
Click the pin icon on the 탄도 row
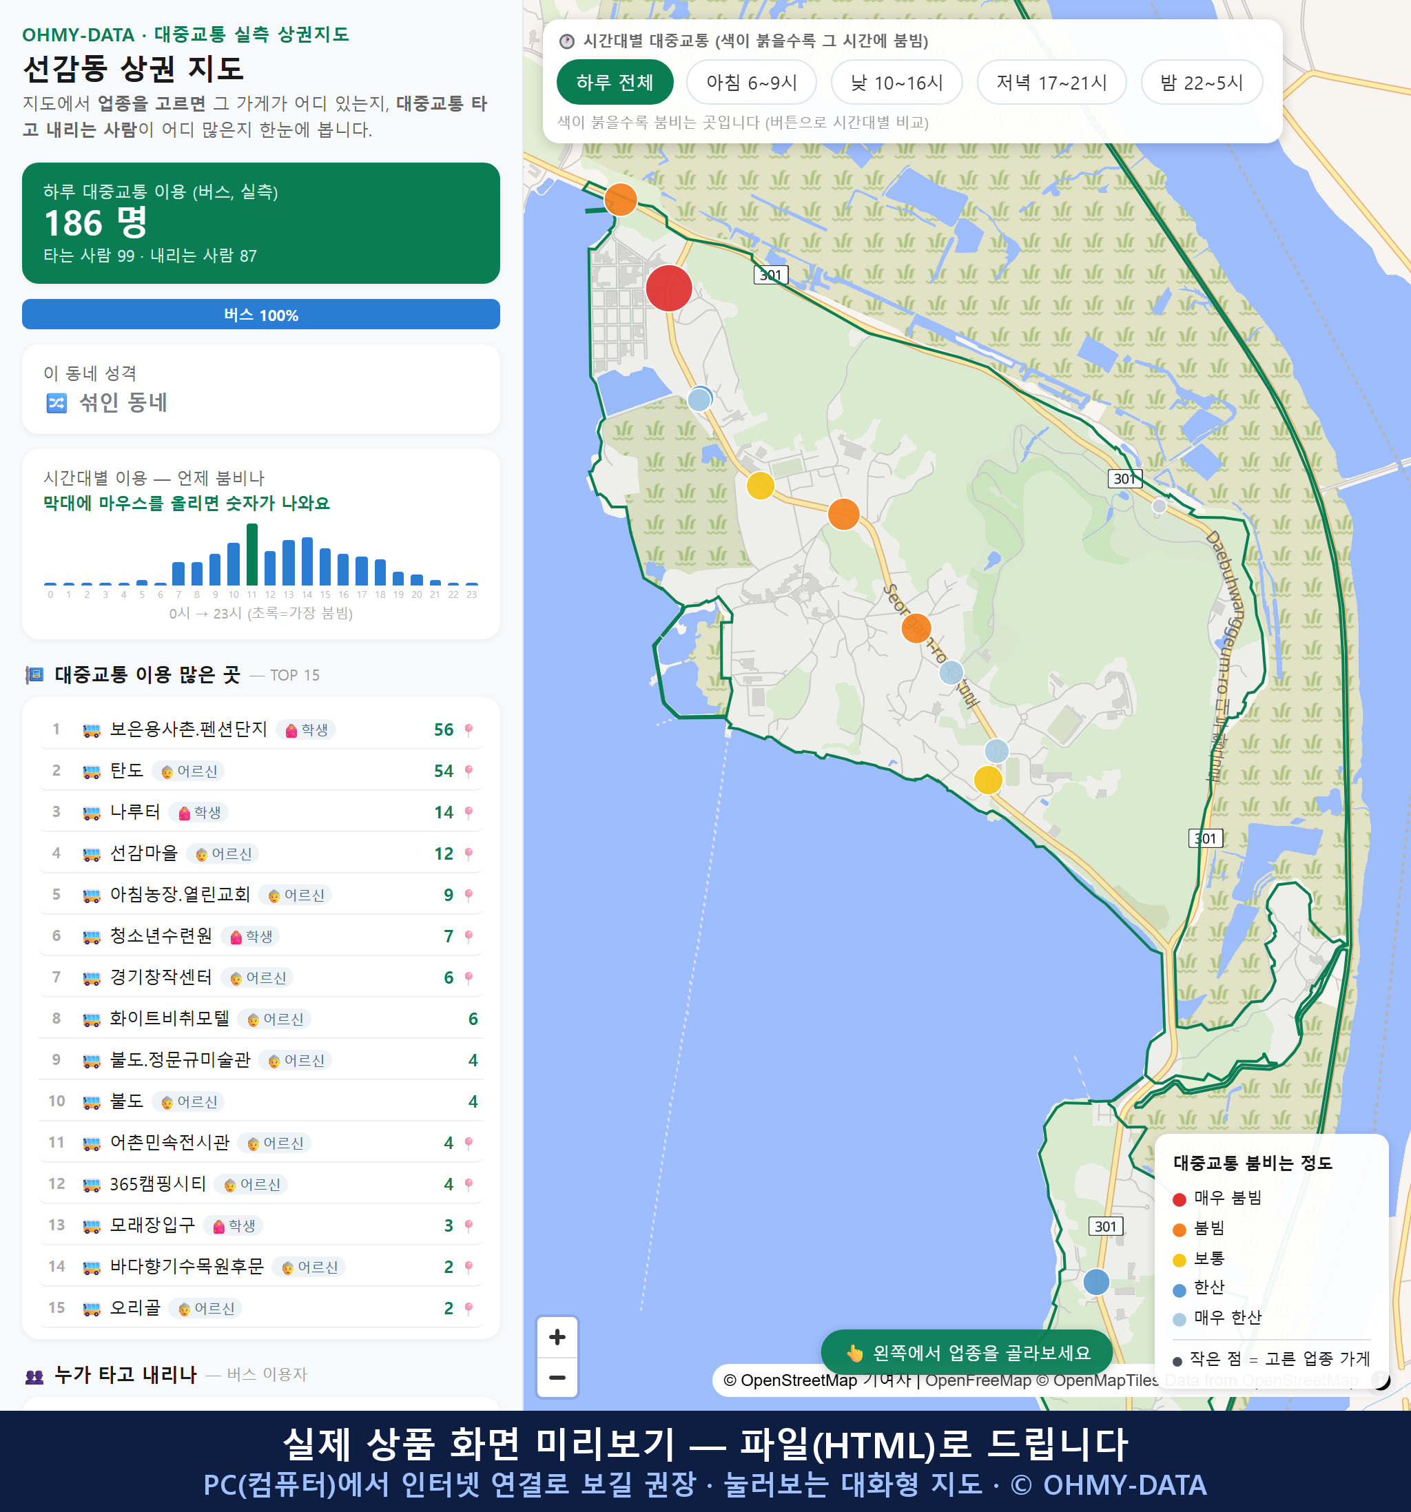click(x=468, y=771)
